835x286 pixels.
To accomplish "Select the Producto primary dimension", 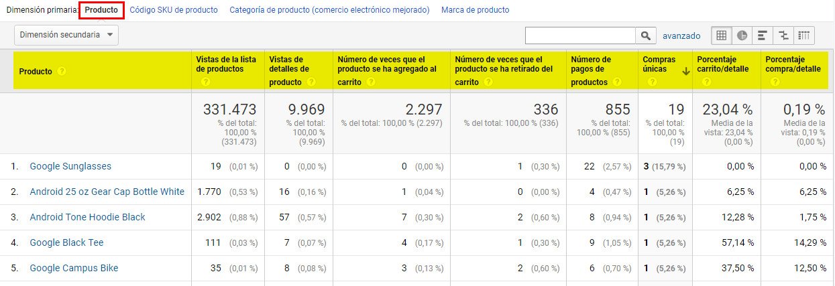I will tap(101, 10).
